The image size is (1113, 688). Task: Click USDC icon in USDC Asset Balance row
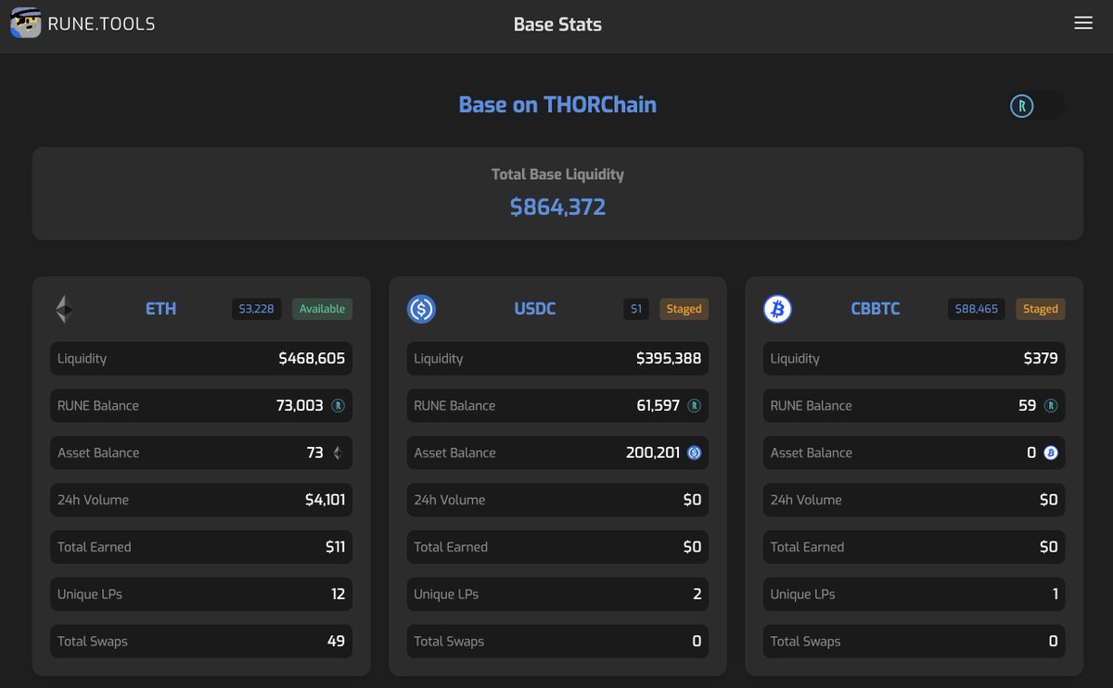(x=694, y=452)
